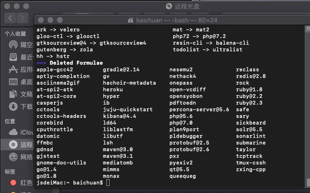Click home icon in Terminal title bar
This screenshot has height=193, width=310.
(x=131, y=20)
